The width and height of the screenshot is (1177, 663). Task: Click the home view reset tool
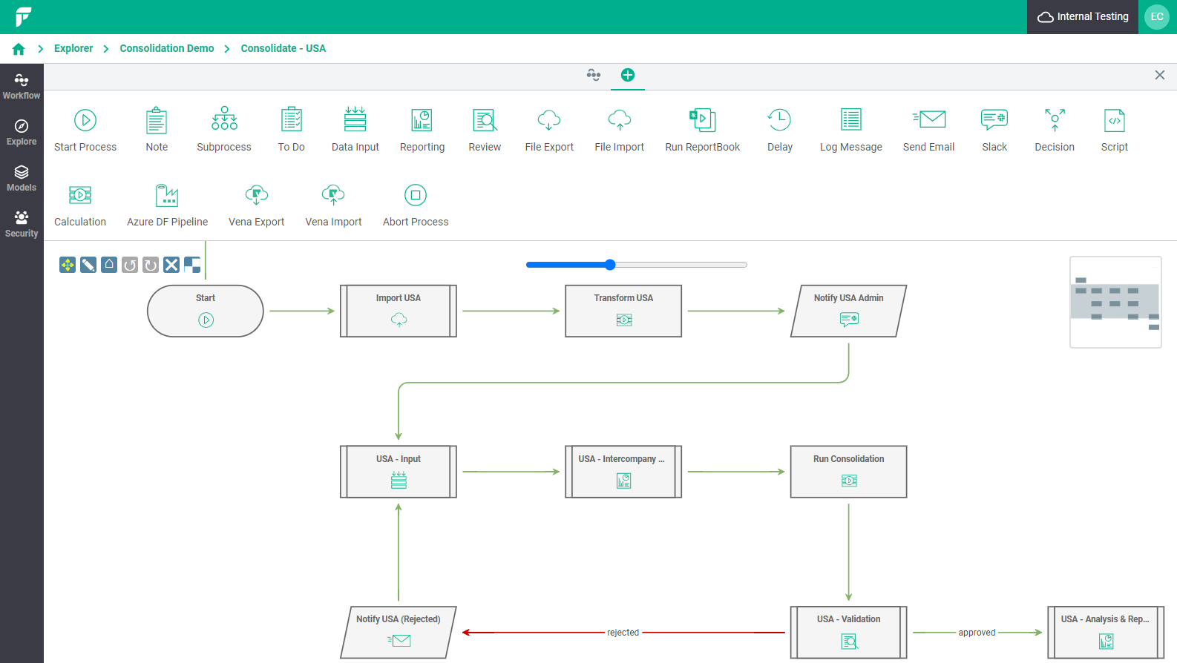pos(109,265)
